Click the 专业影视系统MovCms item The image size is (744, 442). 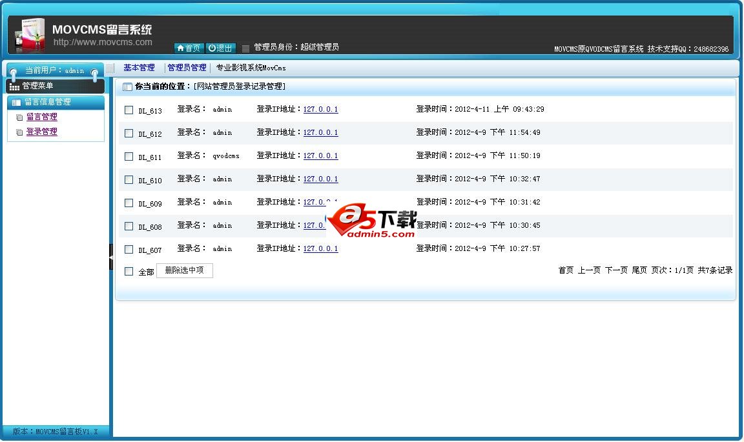point(251,68)
